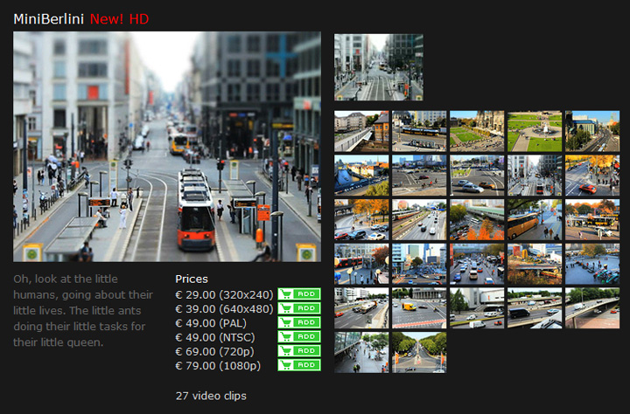Add the € 79.00 (1080p) version to cart
The image size is (630, 414).
pos(299,365)
